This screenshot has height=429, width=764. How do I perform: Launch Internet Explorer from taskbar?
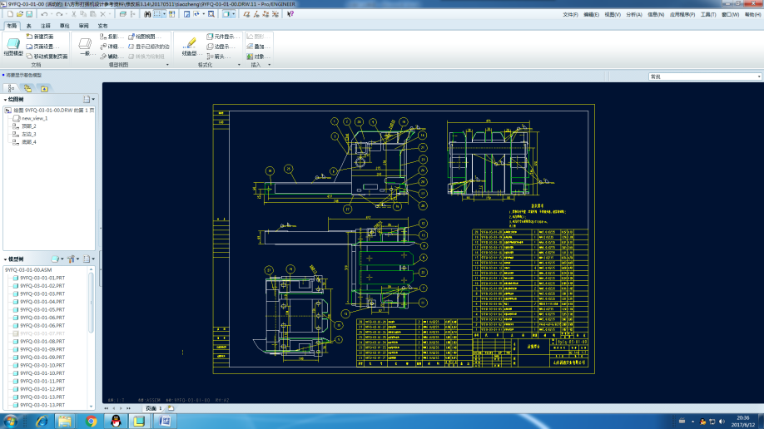(x=42, y=421)
